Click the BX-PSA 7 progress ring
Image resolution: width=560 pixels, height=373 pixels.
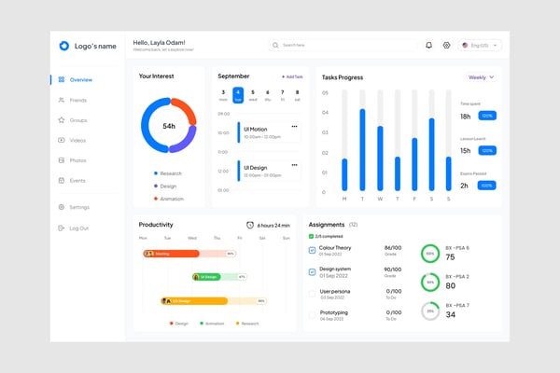[430, 311]
